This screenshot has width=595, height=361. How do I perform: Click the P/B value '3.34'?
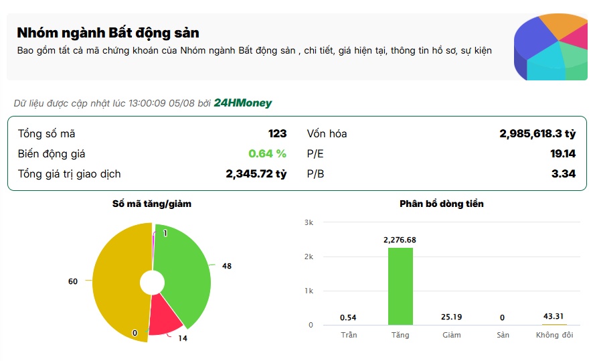pos(564,174)
